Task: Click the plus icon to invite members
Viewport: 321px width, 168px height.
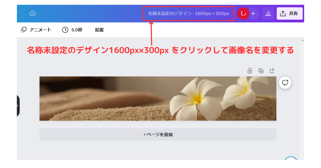Action: pos(253,13)
